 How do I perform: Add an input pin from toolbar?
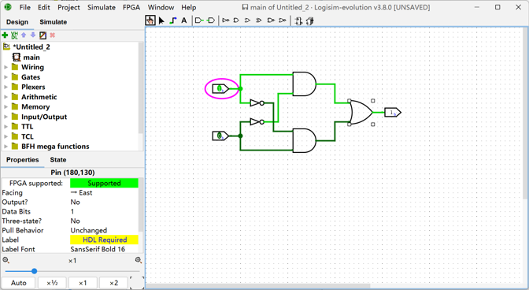pos(199,20)
